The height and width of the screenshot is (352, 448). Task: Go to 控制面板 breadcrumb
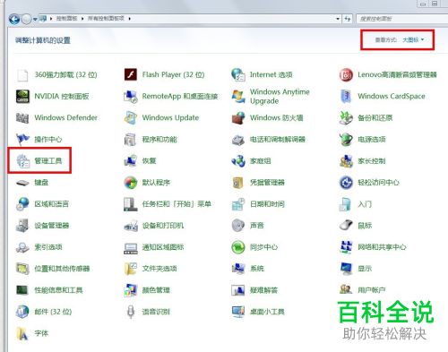click(67, 19)
